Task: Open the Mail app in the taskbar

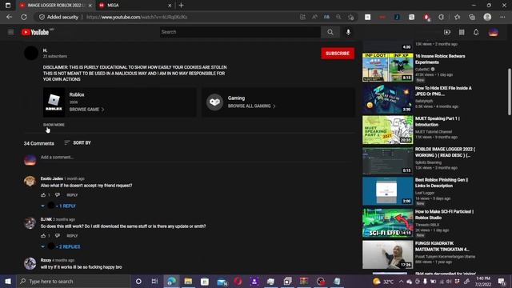Action: pyautogui.click(x=222, y=281)
